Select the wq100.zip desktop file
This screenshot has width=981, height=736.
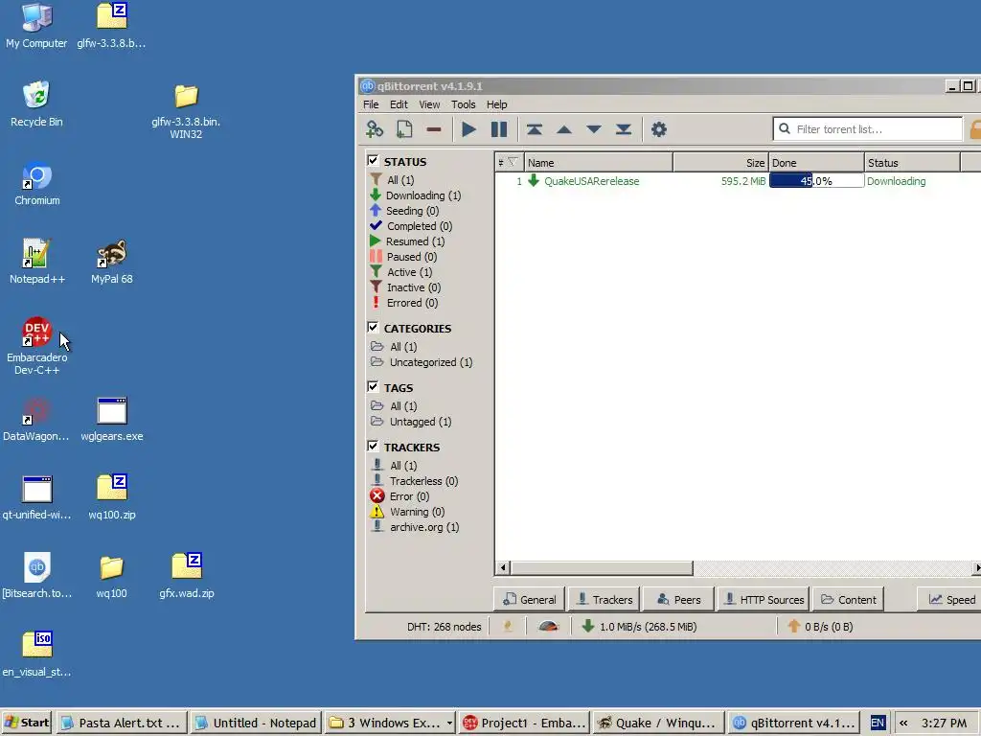click(x=112, y=497)
